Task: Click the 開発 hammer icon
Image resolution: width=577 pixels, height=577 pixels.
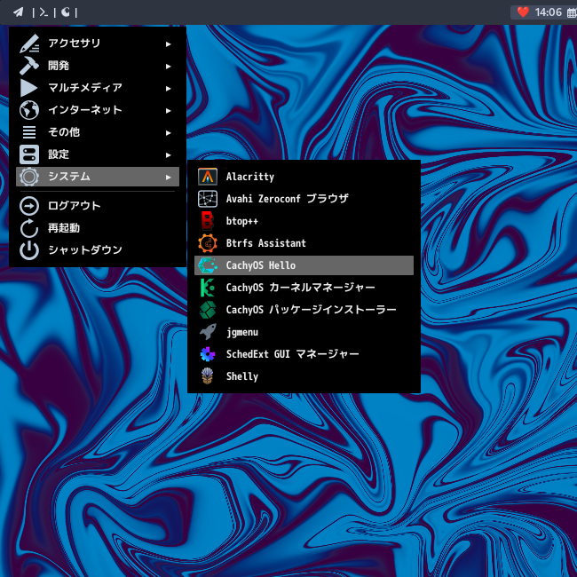Action: coord(29,66)
